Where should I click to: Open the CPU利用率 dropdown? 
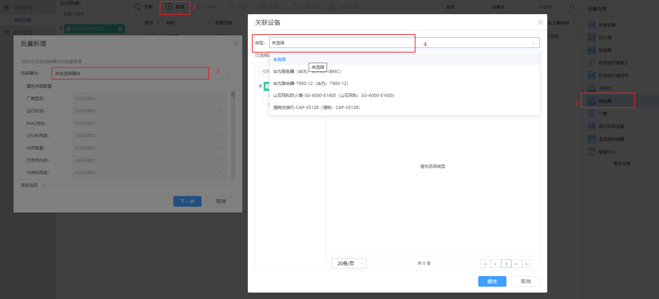[x=149, y=135]
